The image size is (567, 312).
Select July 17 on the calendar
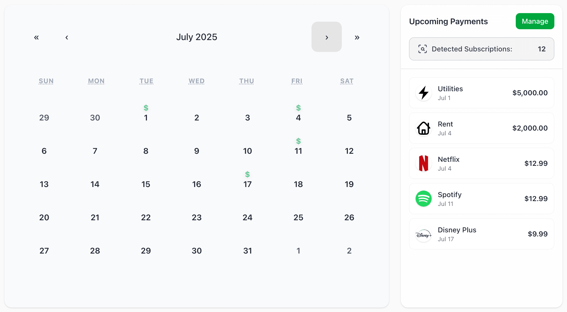(x=247, y=184)
